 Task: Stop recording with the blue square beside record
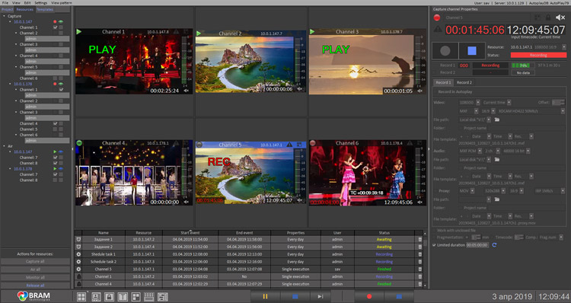click(399, 296)
